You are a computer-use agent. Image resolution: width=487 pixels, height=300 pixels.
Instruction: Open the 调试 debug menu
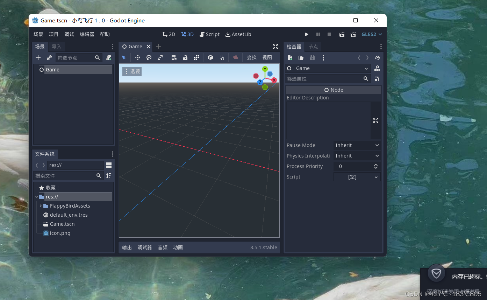point(69,34)
